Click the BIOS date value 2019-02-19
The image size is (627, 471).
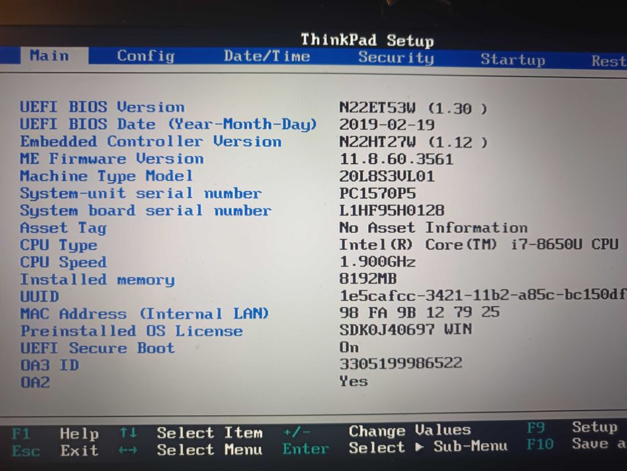[x=386, y=124]
